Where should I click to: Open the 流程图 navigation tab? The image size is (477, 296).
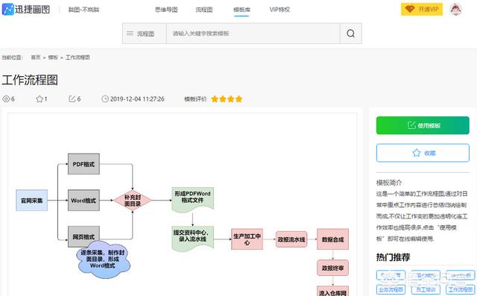203,10
